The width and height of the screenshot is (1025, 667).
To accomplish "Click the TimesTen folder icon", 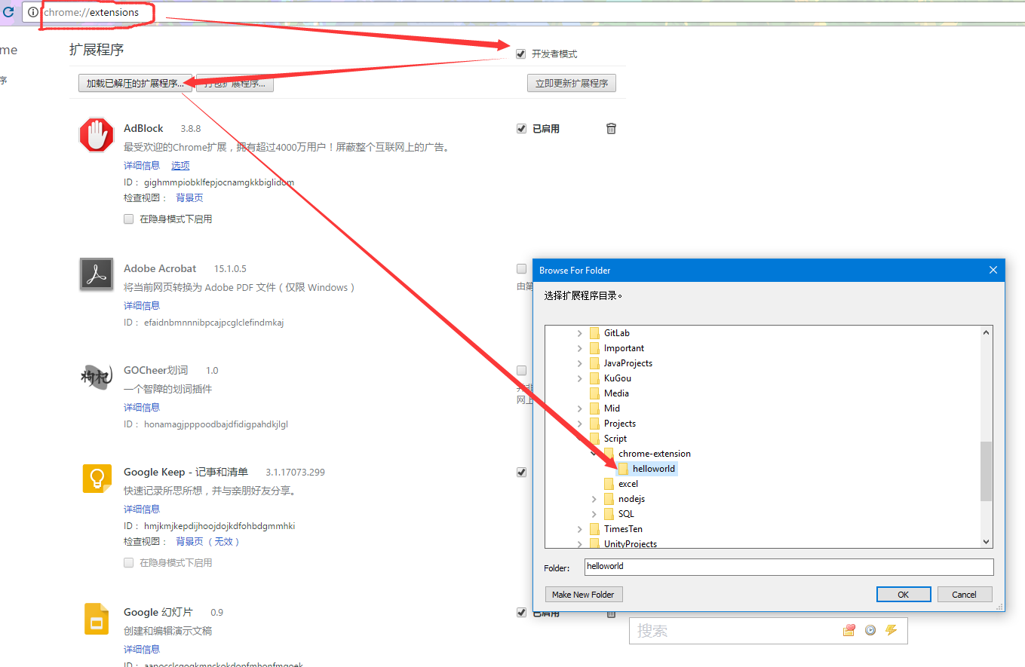I will point(594,529).
